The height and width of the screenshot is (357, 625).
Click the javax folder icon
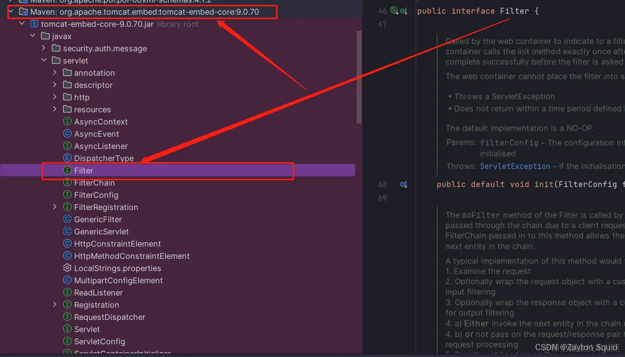tap(45, 36)
